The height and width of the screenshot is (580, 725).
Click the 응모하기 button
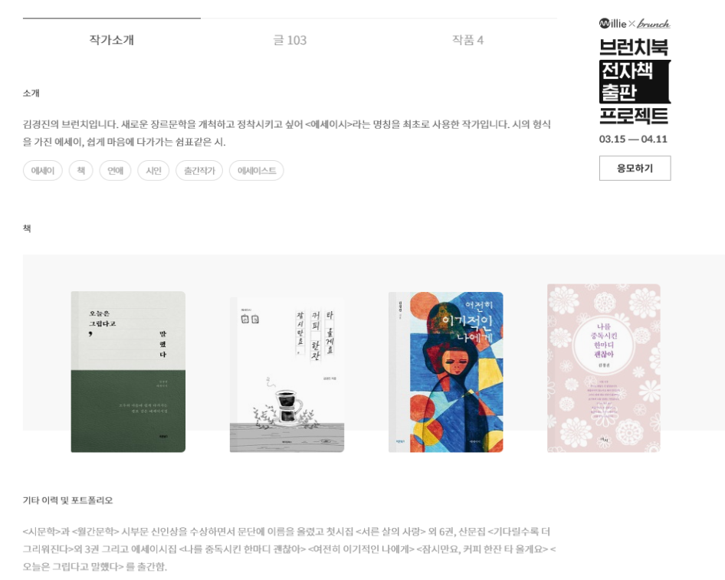[635, 169]
